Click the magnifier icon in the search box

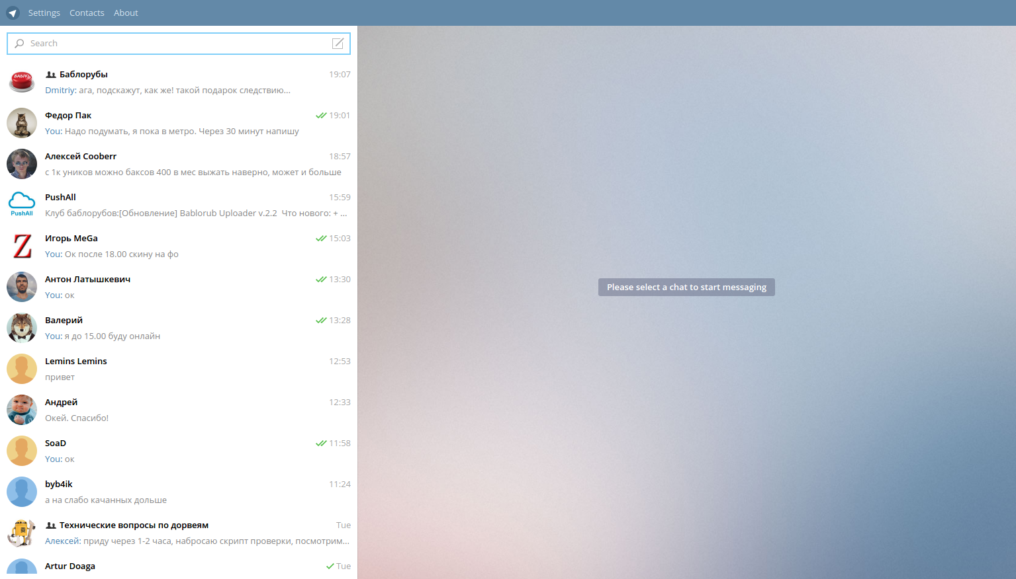pos(19,44)
